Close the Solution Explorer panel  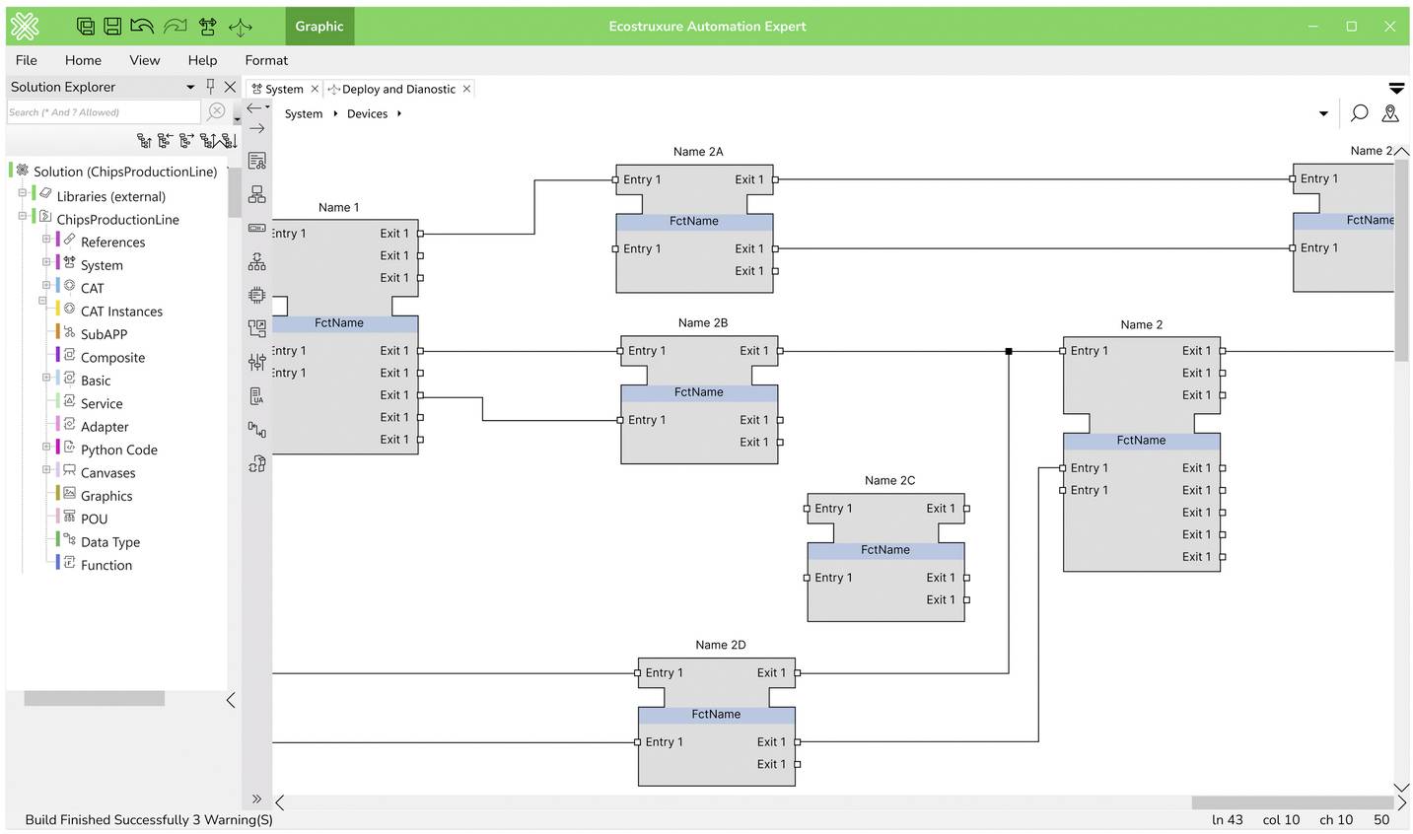click(230, 87)
